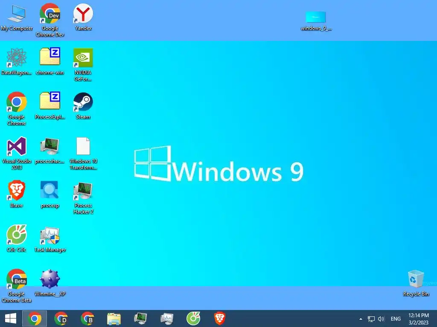This screenshot has height=327, width=437.
Task: Select the DataWagon desktop shortcut
Action: [x=17, y=61]
